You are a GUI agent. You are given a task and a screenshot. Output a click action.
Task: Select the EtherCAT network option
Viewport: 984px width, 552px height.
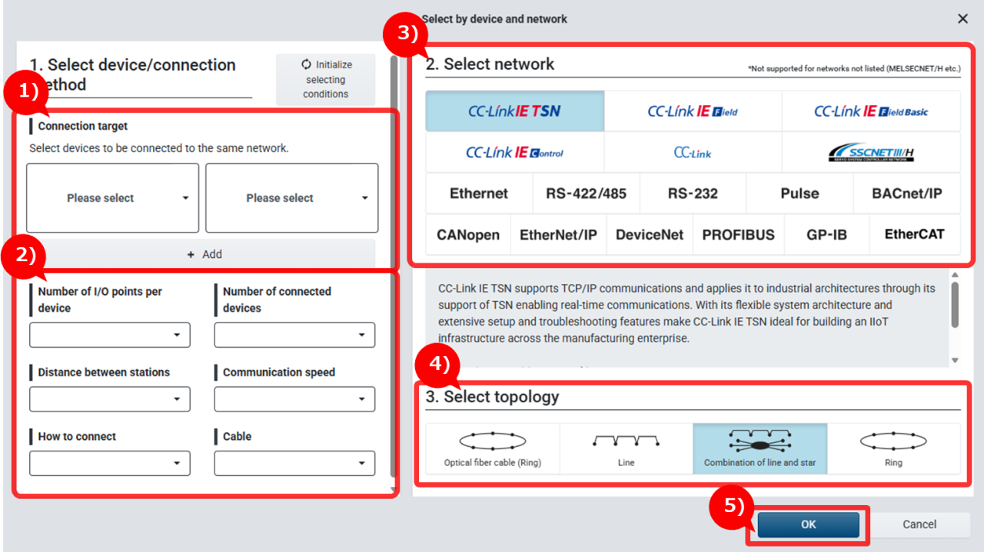(x=915, y=235)
